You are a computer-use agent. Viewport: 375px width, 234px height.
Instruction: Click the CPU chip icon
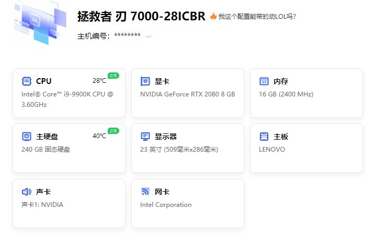[26, 81]
